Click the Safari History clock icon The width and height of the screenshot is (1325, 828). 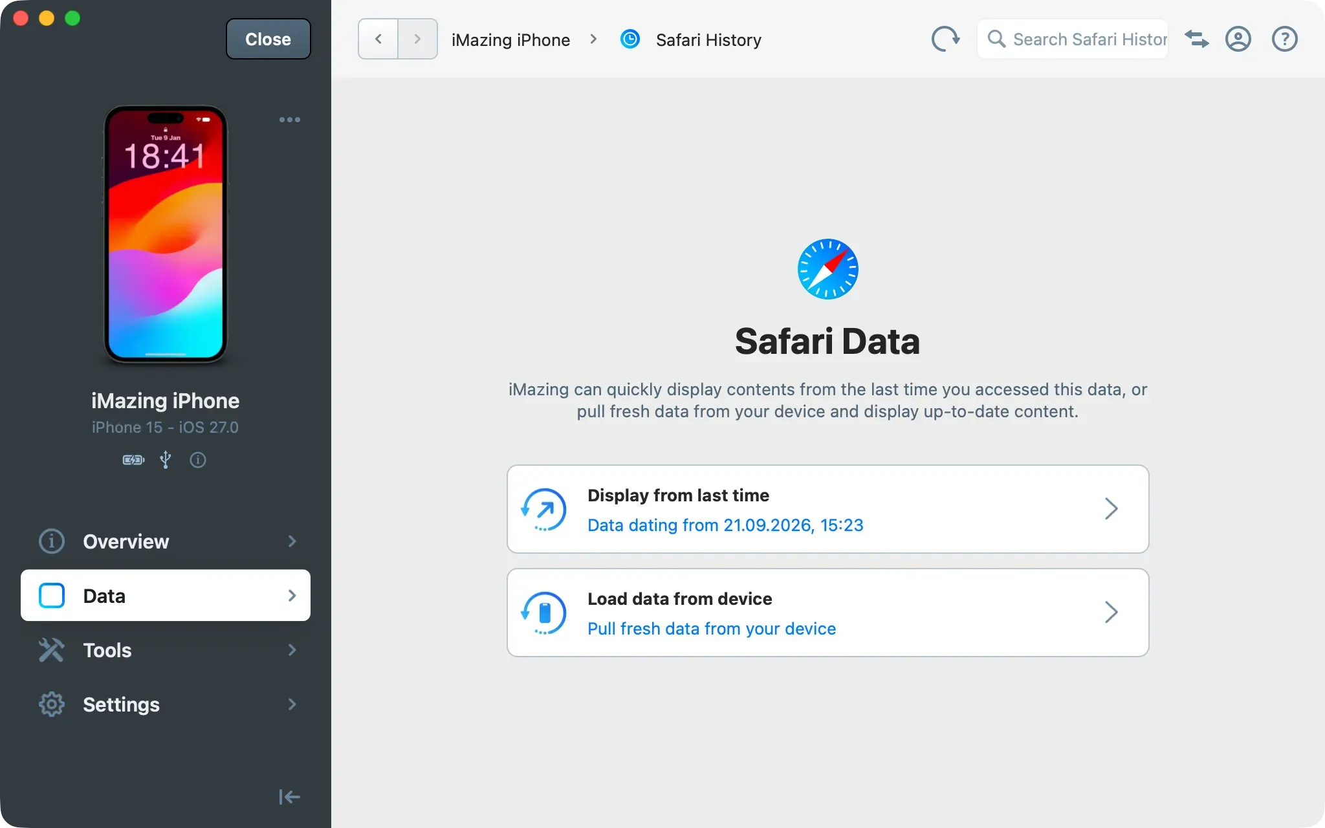pyautogui.click(x=630, y=39)
